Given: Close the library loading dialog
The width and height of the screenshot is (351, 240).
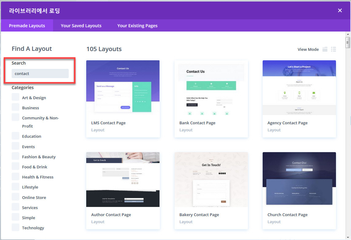Looking at the screenshot, I should tap(340, 10).
